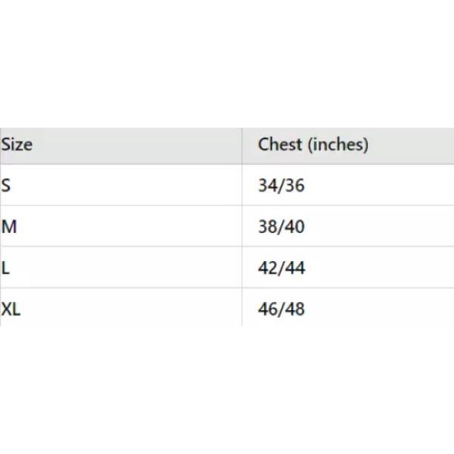
Task: Select the M size cell
Action: click(x=121, y=226)
